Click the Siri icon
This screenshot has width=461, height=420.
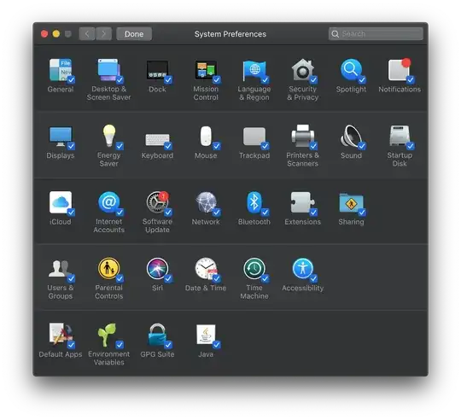point(157,268)
